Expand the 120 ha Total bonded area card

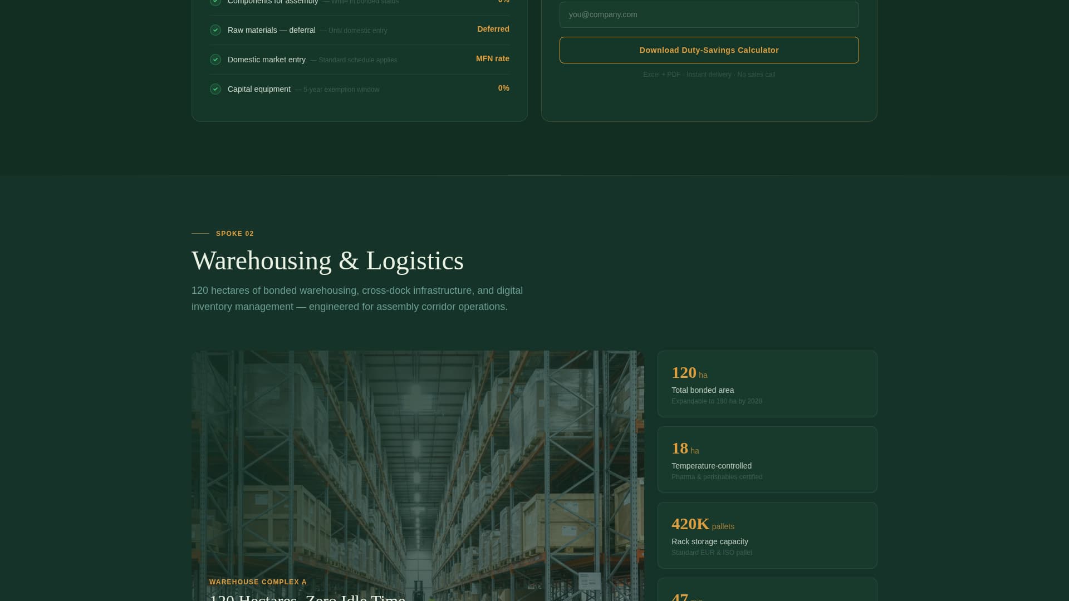point(767,383)
